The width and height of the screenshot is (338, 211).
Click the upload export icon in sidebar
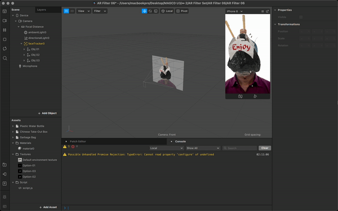(5, 183)
